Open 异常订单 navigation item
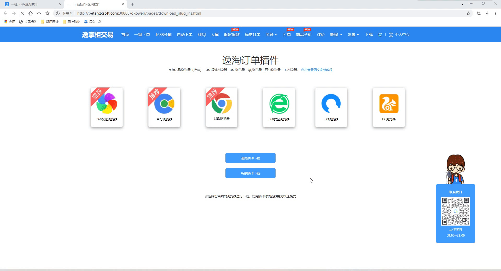501x271 pixels. click(253, 35)
